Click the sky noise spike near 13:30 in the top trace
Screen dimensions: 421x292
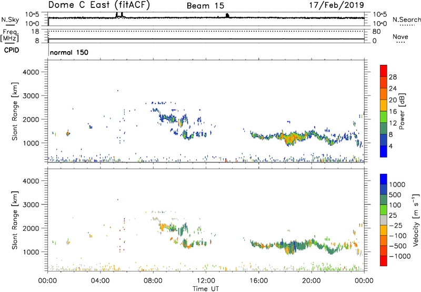227,15
